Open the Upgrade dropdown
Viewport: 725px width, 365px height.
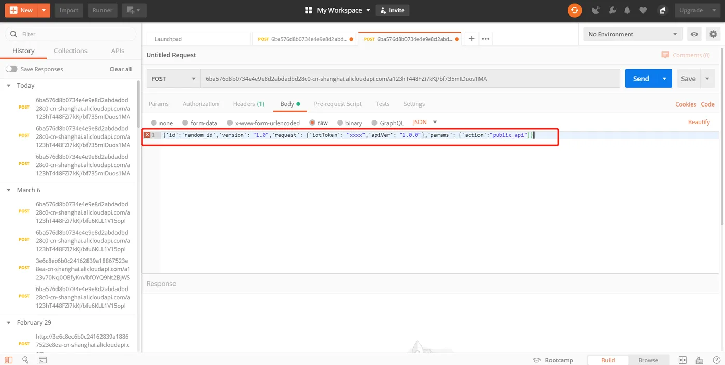[697, 10]
